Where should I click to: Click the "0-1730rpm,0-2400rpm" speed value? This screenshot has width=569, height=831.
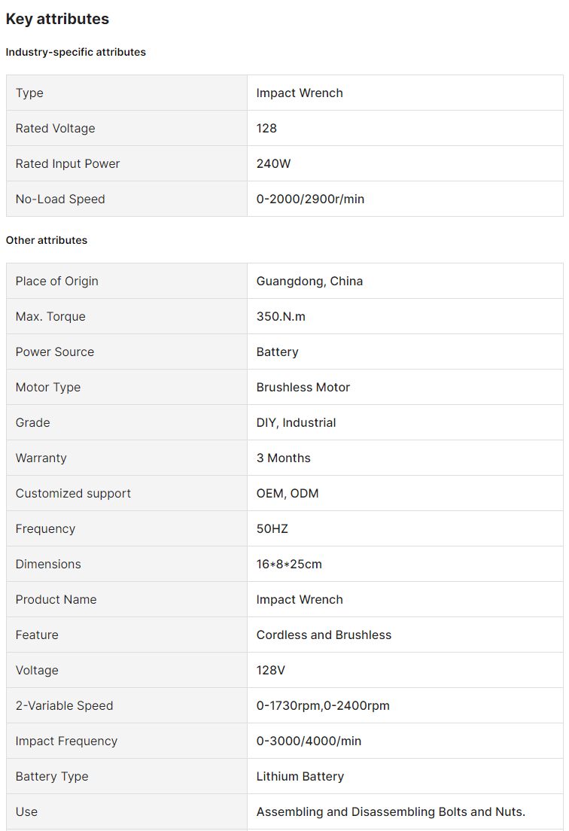click(x=323, y=705)
